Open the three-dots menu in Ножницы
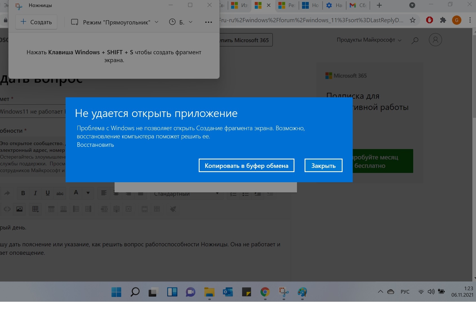This screenshot has height=329, width=476. click(x=209, y=22)
